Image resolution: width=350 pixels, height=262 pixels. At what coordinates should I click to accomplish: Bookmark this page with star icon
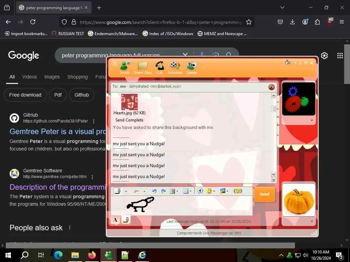249,22
